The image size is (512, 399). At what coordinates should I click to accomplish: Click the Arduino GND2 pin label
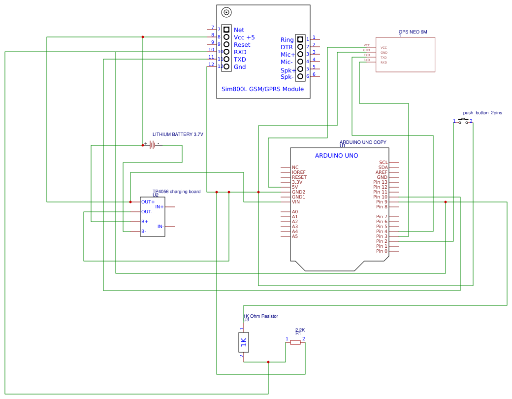pyautogui.click(x=298, y=192)
